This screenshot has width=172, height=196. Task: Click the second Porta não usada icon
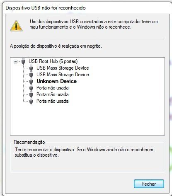31,94
